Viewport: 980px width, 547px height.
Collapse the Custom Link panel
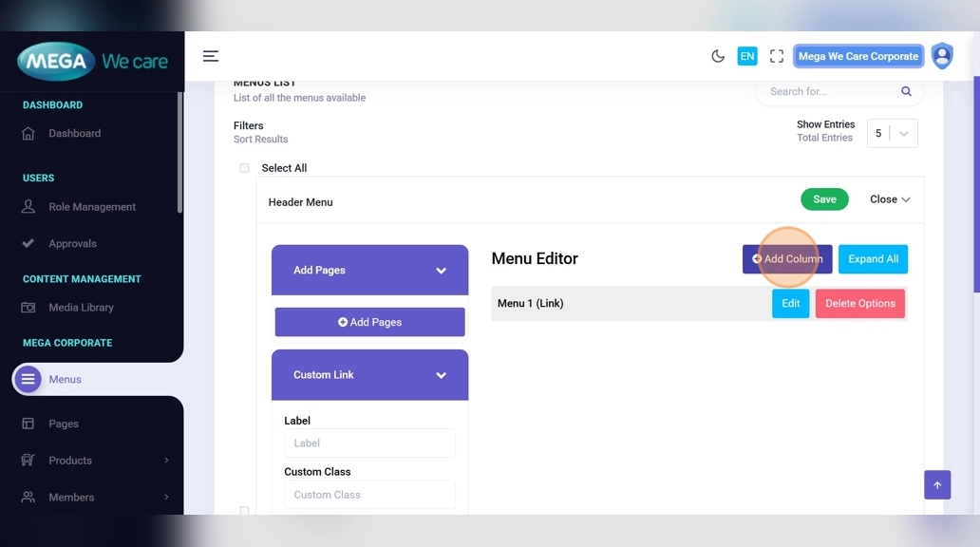441,375
